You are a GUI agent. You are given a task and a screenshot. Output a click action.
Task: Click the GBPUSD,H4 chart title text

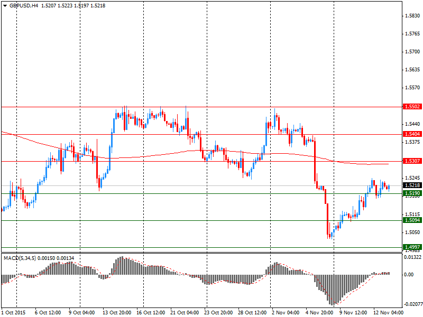(24, 6)
